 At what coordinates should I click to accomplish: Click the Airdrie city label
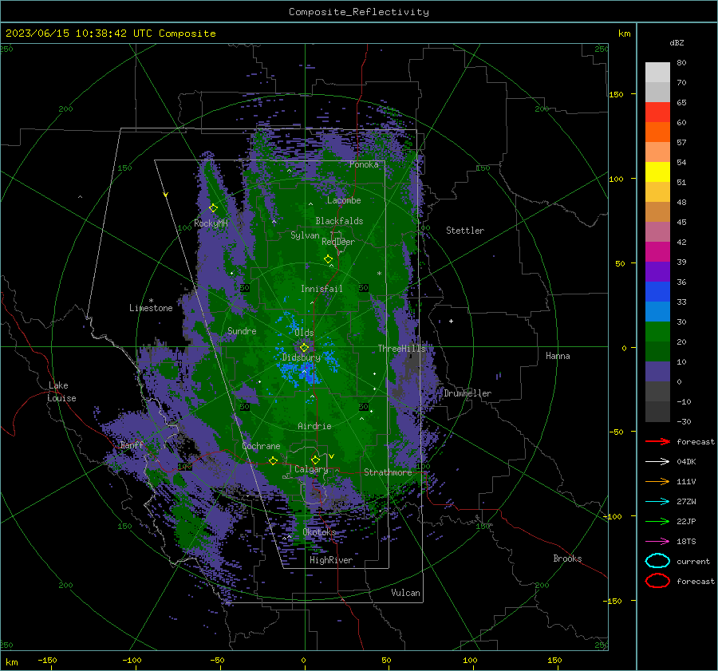click(314, 426)
